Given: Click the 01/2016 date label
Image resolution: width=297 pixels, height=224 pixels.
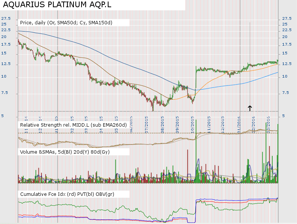Looking at the screenshot, I should pos(239,122).
